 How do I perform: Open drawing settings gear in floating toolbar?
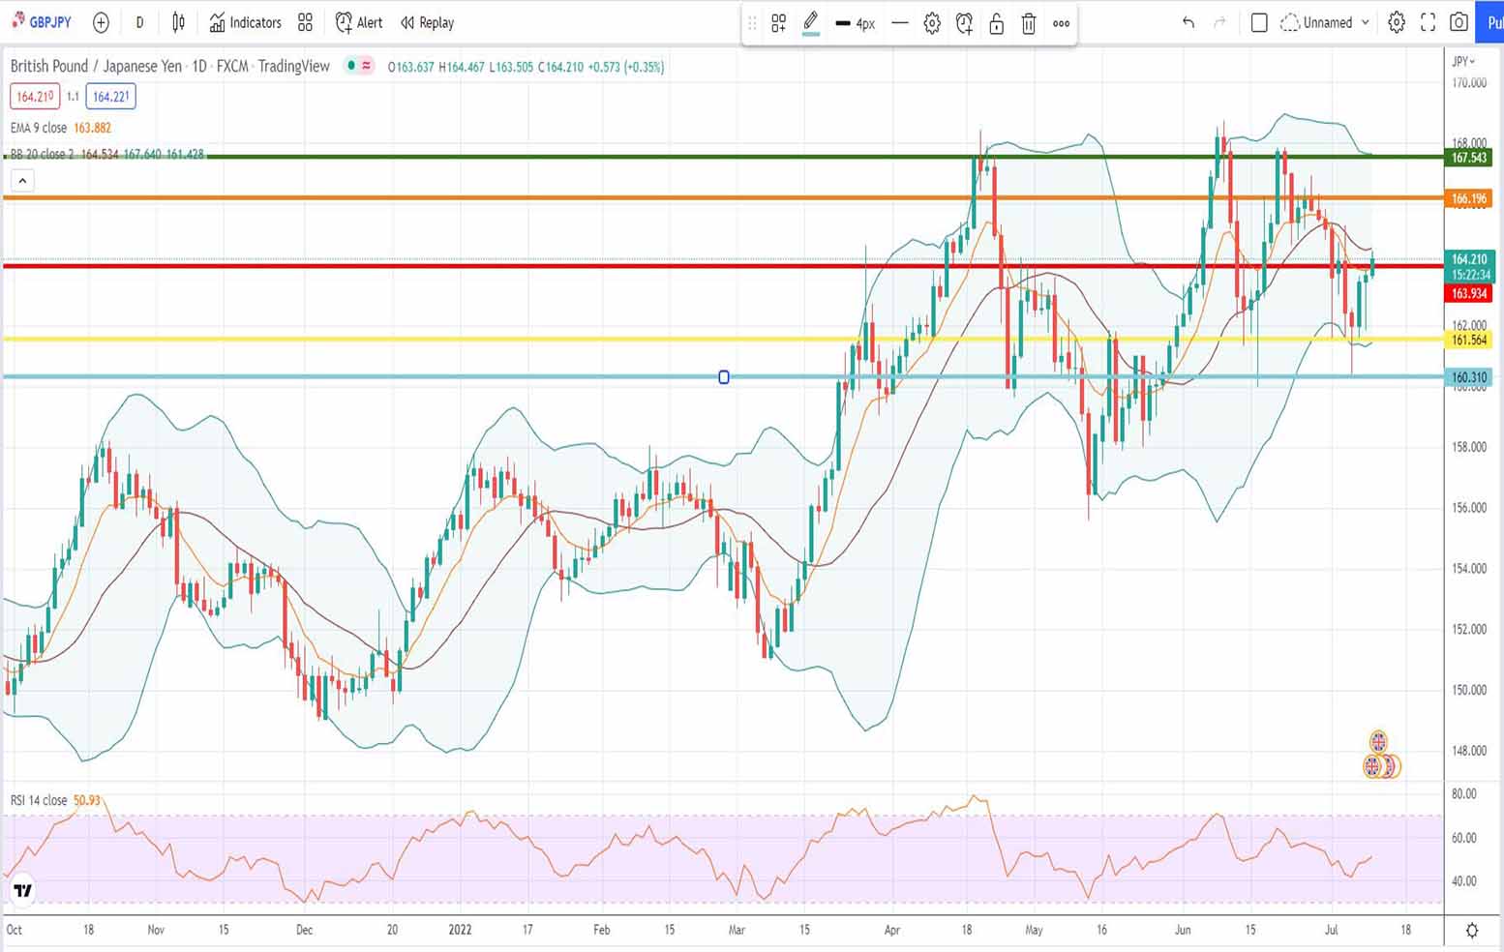pyautogui.click(x=932, y=24)
